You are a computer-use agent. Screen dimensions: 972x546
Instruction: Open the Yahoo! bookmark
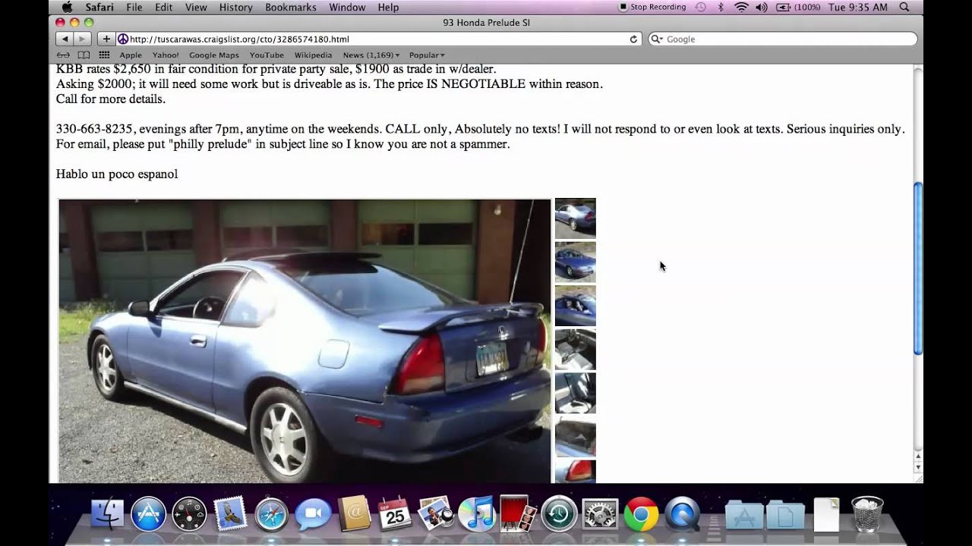click(166, 55)
